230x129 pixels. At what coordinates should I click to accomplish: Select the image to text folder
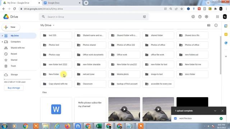[158, 74]
